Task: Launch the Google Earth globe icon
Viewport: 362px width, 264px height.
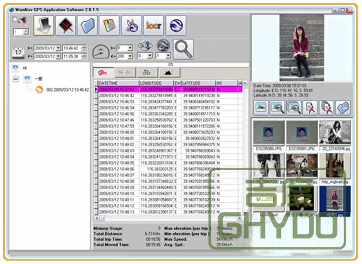Action: [176, 26]
